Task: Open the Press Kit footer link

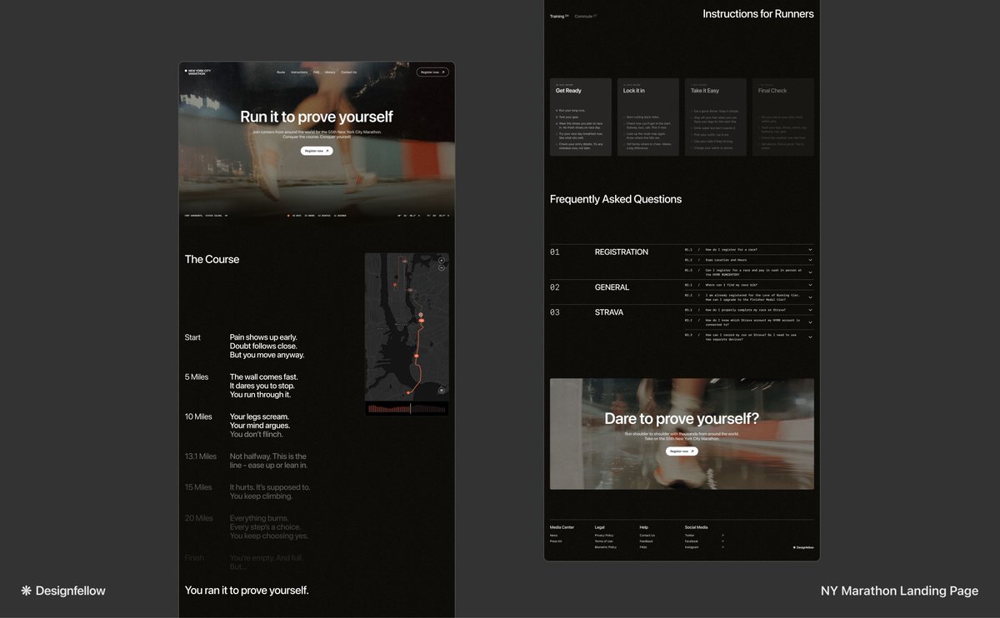Action: tap(556, 541)
